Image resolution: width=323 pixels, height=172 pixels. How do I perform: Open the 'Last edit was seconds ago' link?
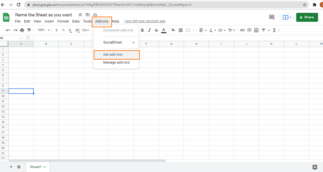click(x=145, y=21)
